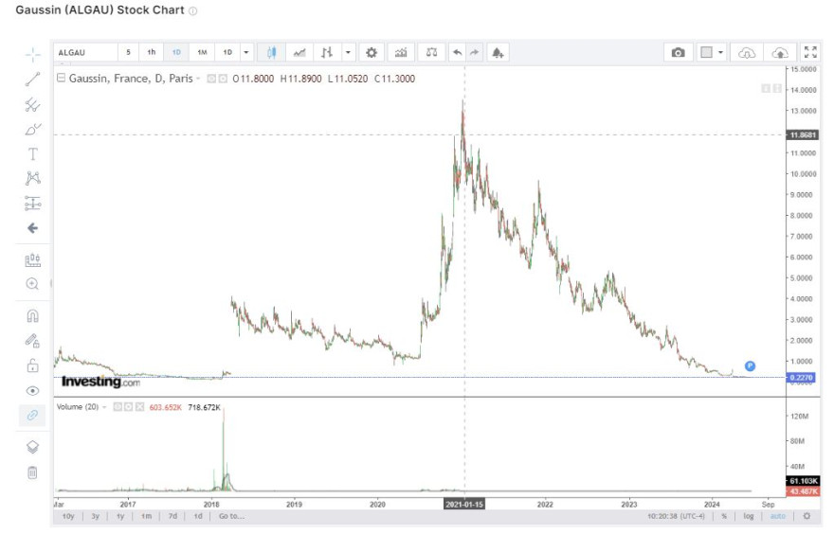Open chart properties gear in top toolbar
This screenshot has width=834, height=534.
click(x=372, y=53)
